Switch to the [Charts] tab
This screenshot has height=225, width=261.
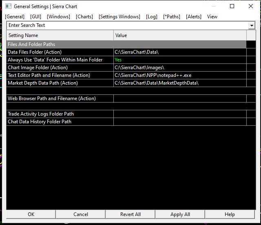coord(84,17)
